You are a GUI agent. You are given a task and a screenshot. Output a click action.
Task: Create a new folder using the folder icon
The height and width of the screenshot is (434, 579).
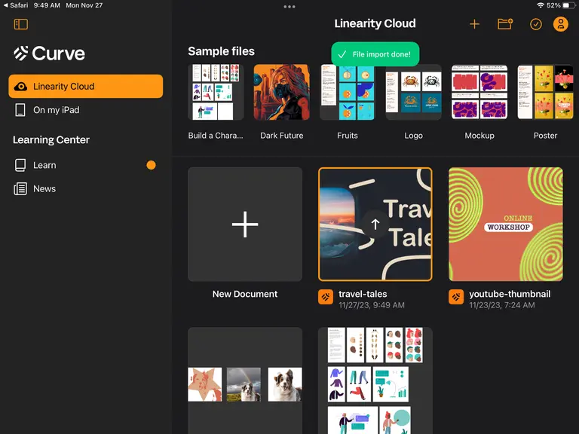tap(505, 24)
